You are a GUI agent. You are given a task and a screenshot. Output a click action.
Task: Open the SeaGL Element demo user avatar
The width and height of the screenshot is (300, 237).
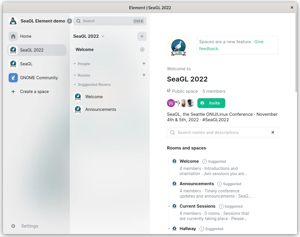[13, 21]
